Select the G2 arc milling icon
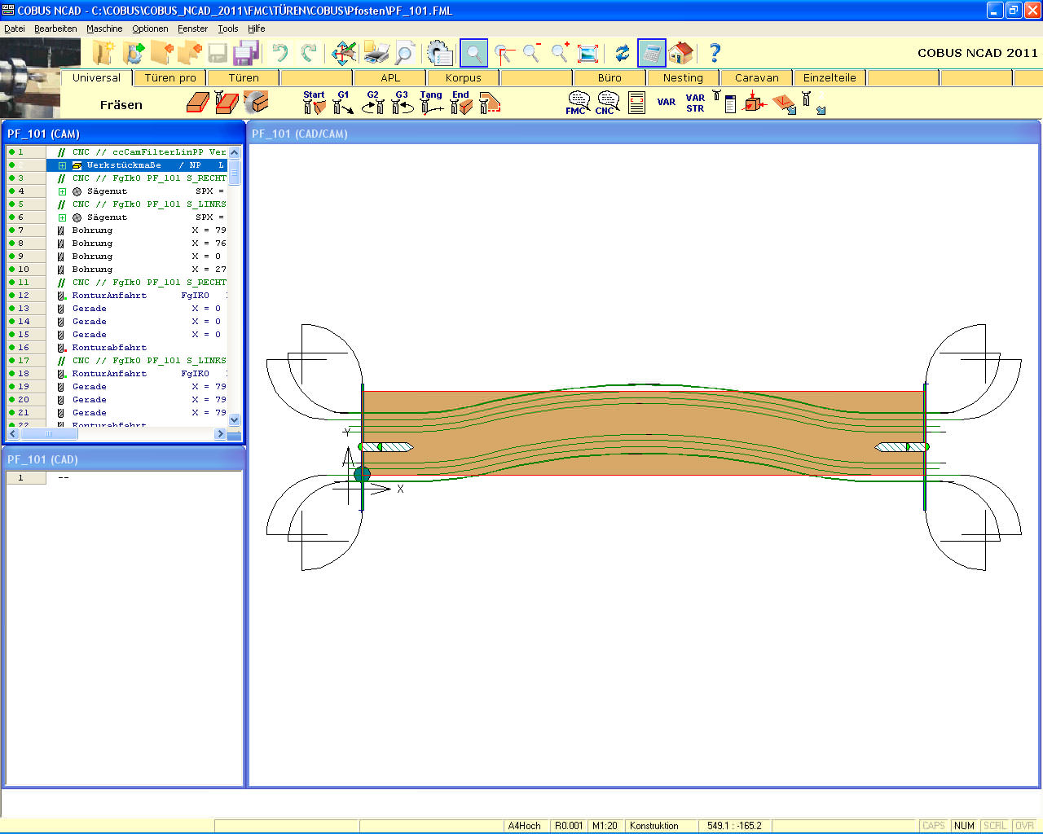 [x=373, y=103]
